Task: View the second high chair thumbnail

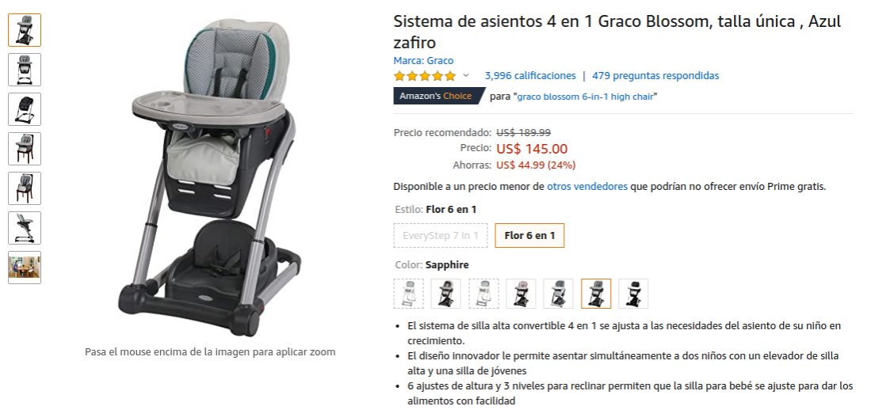Action: pyautogui.click(x=25, y=70)
